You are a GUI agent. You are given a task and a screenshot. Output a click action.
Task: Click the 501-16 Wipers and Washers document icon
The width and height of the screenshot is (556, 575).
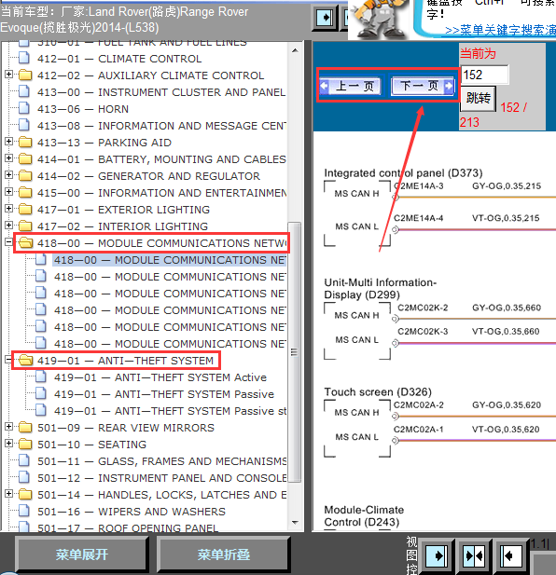24,512
